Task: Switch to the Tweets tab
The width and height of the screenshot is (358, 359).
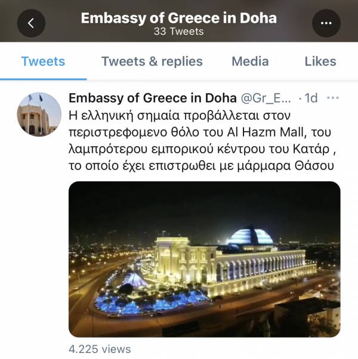Action: (43, 61)
